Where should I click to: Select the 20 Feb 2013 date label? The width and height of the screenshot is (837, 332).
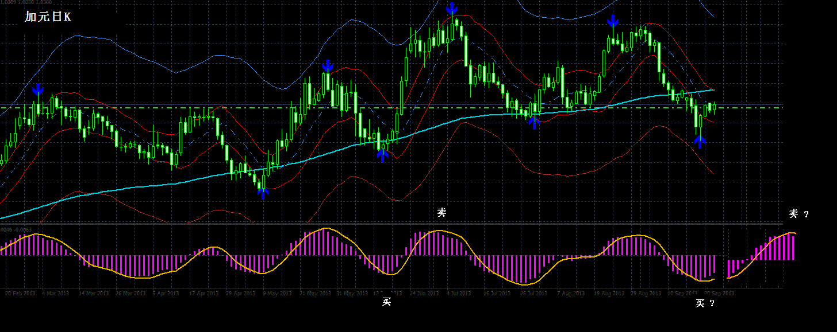(x=20, y=293)
